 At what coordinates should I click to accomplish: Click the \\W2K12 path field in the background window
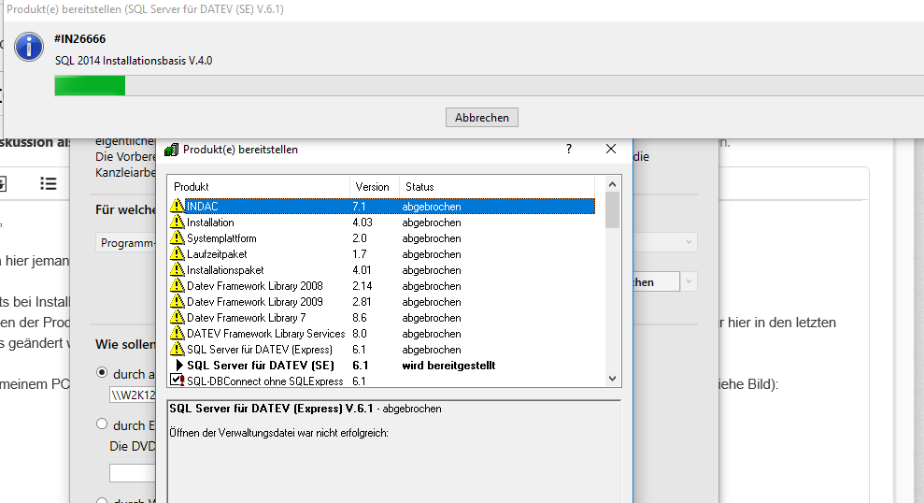pos(133,395)
